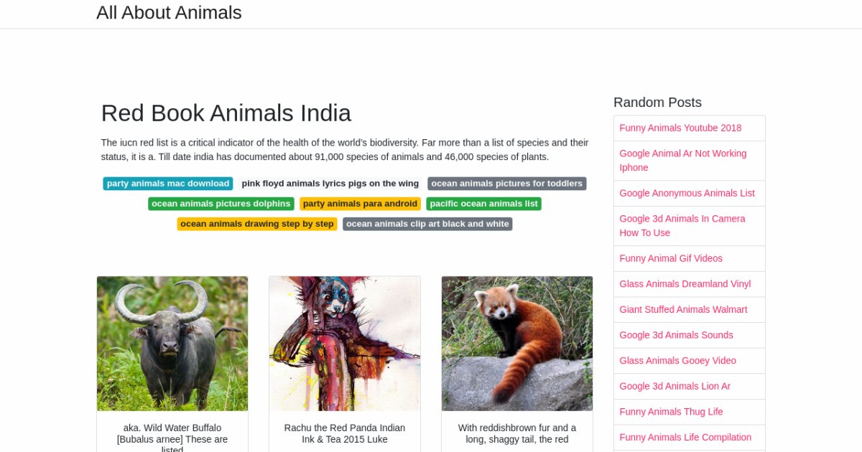Open 'Google Anonymous Animals List' link
The height and width of the screenshot is (452, 862).
click(x=687, y=193)
